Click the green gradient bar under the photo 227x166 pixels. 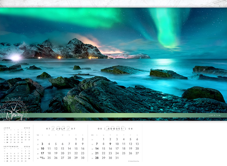113,115
